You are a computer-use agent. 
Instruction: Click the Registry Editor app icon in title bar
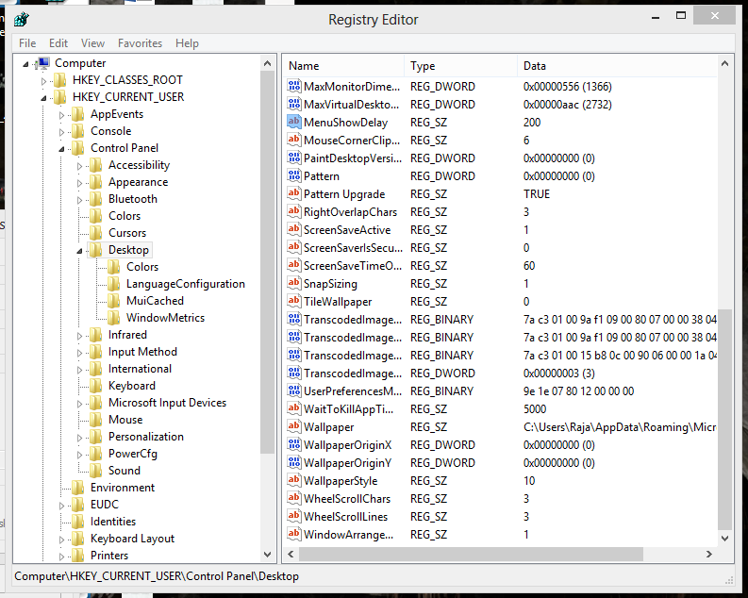tap(22, 20)
